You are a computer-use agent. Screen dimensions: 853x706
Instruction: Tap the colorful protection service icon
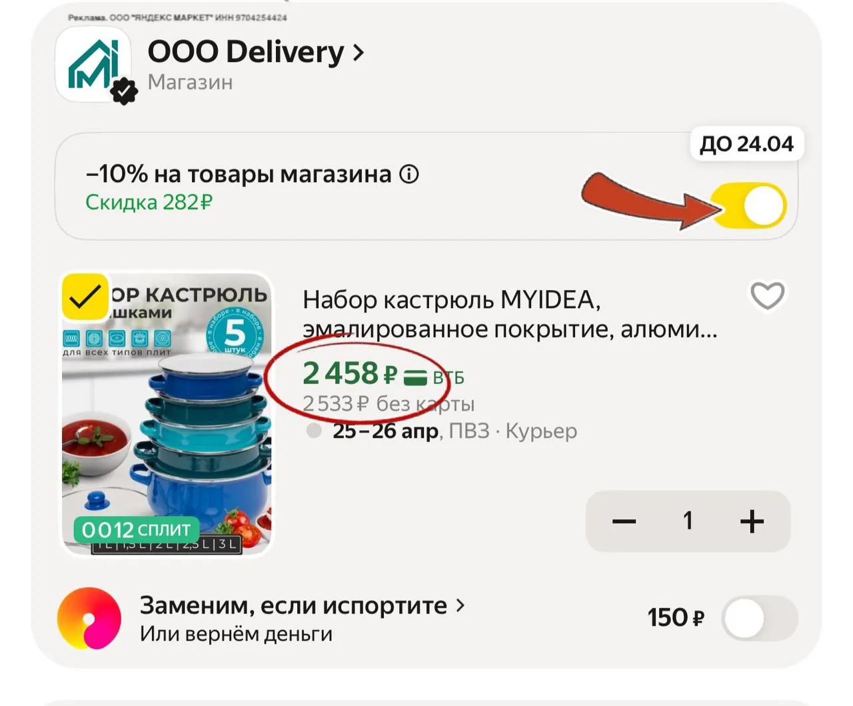pos(89,618)
